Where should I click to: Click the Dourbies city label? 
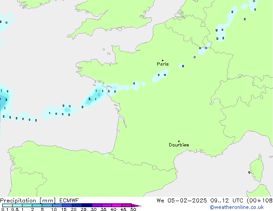(179, 145)
